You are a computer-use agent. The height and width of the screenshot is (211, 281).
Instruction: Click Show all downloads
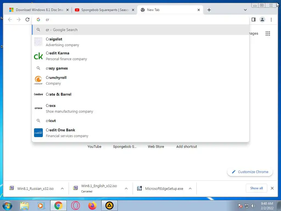[x=257, y=188]
